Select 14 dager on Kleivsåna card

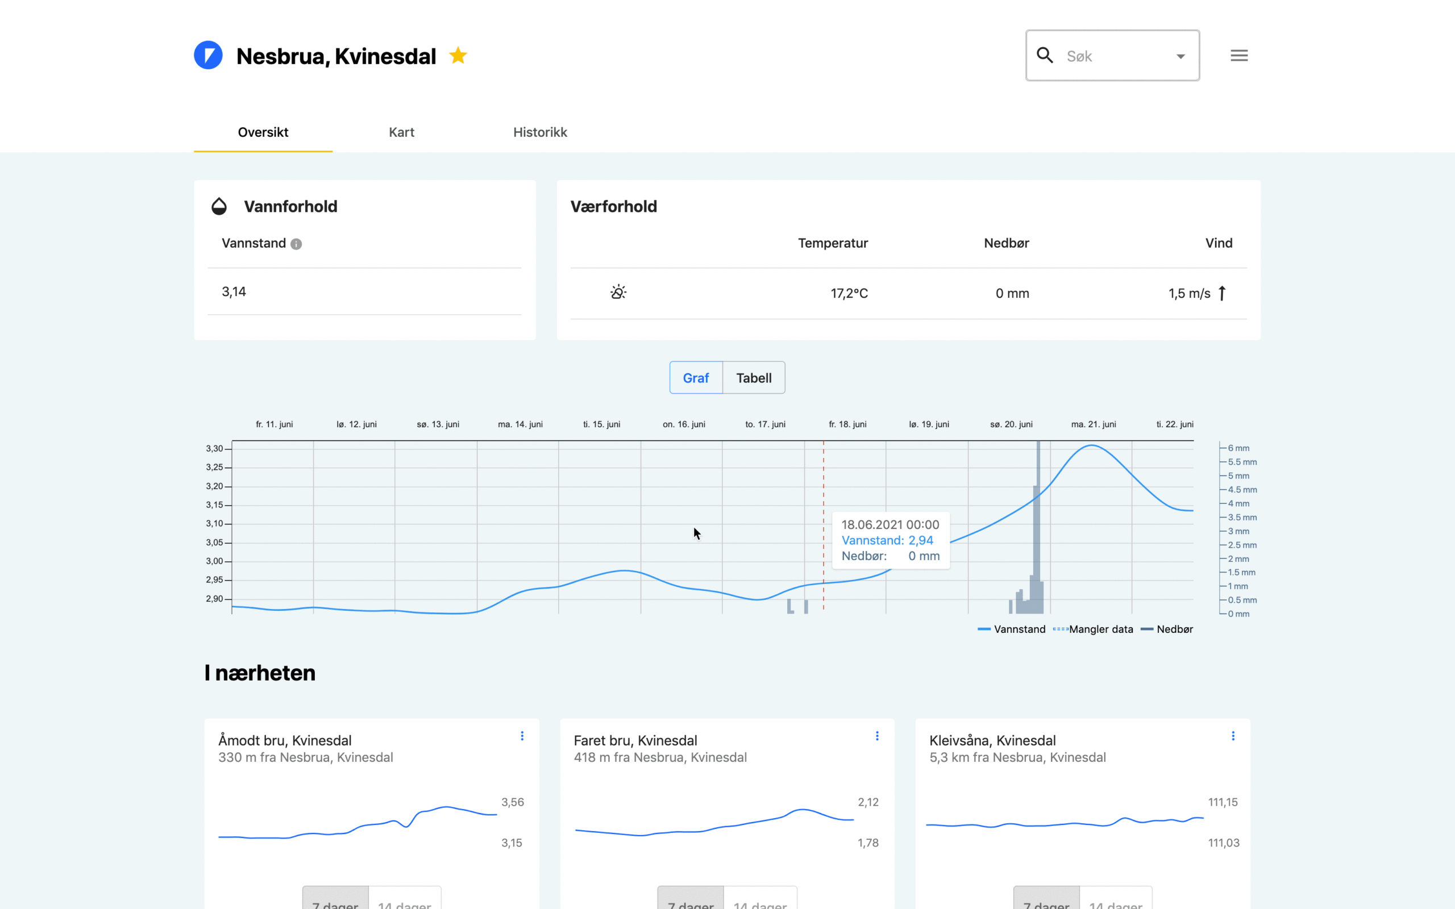coord(1115,898)
